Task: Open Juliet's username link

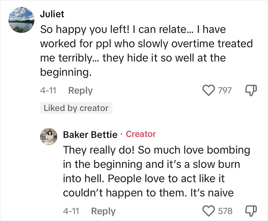Action: coord(52,14)
